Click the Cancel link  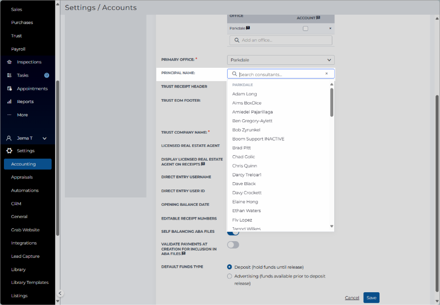coord(352,298)
